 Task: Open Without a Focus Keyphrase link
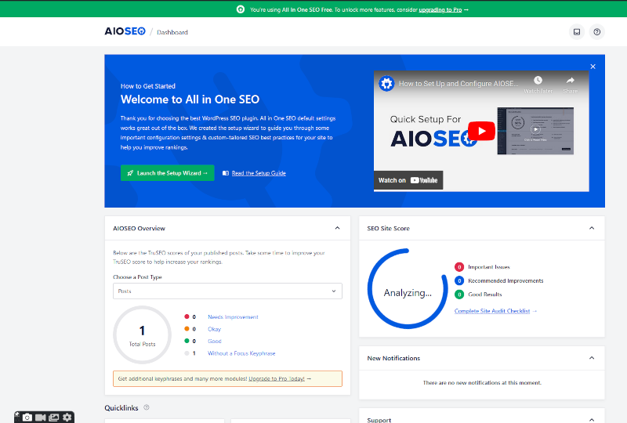[x=241, y=353]
